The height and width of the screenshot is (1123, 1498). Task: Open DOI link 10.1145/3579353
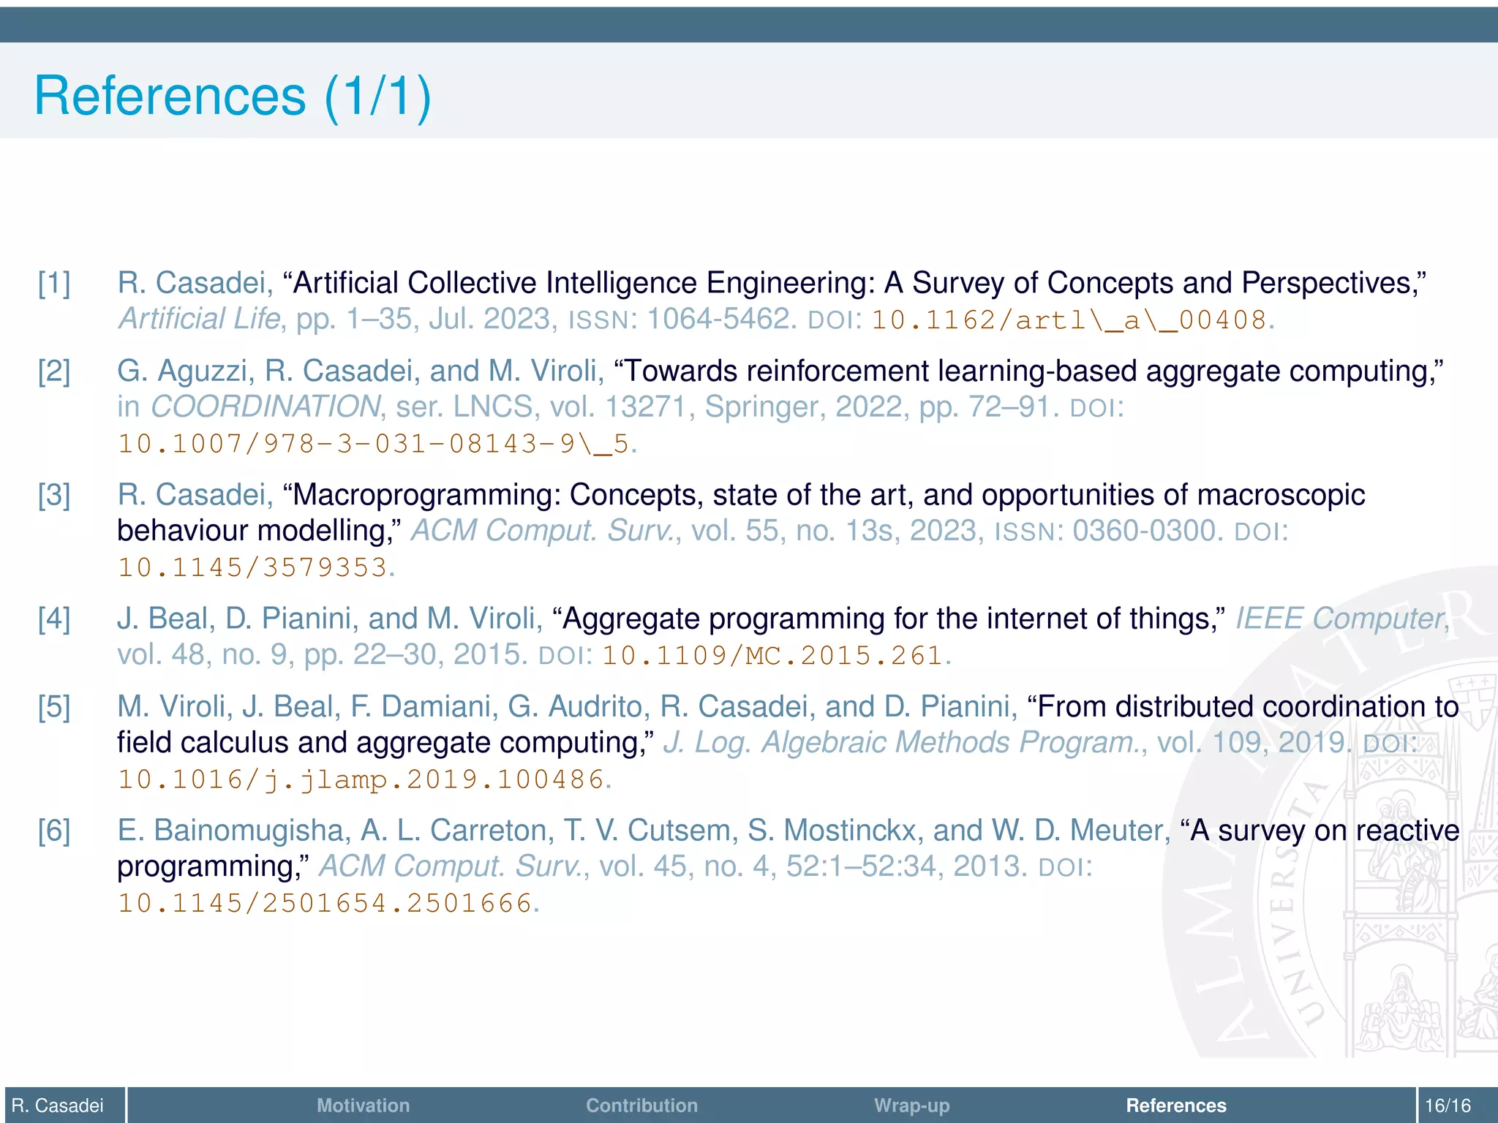tap(252, 568)
